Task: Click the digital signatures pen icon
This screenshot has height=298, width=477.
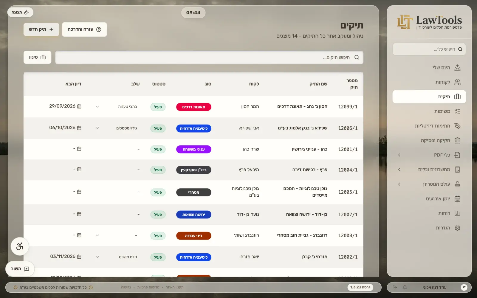Action: point(457,126)
